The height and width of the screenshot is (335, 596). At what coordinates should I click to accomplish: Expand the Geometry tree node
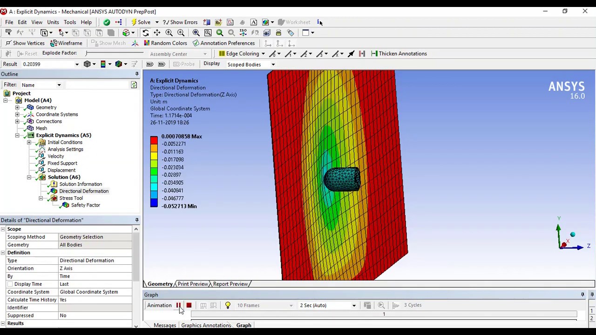point(17,107)
